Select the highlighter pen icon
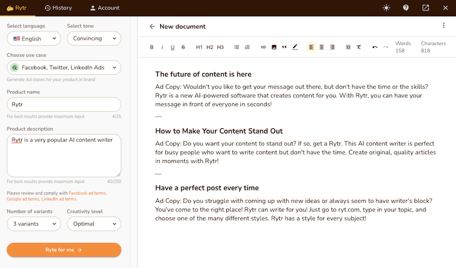Image resolution: width=456 pixels, height=268 pixels. click(x=295, y=47)
